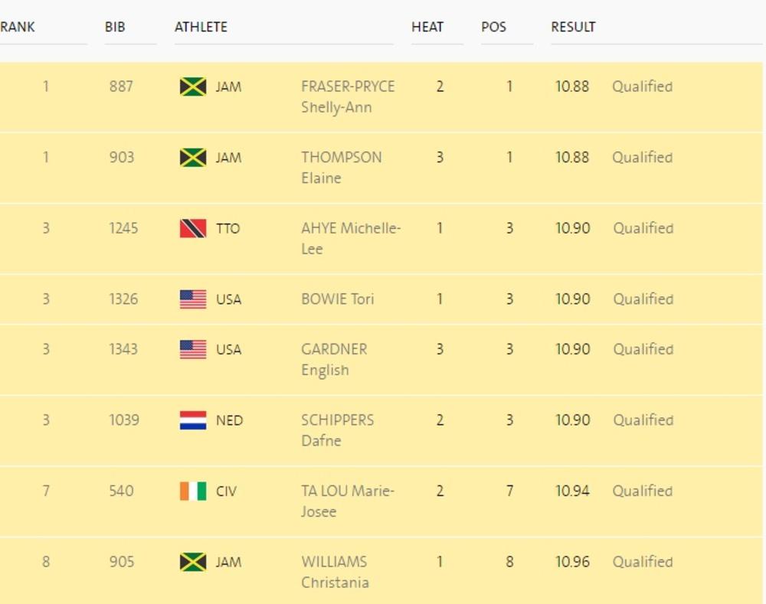Viewport: 766px width, 604px height.
Task: Click Jamaica flag beside Fraser-Pryce
Action: click(x=193, y=87)
